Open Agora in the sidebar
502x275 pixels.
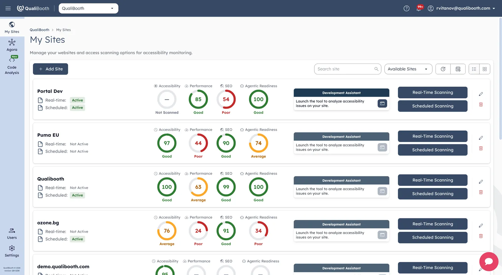click(12, 45)
